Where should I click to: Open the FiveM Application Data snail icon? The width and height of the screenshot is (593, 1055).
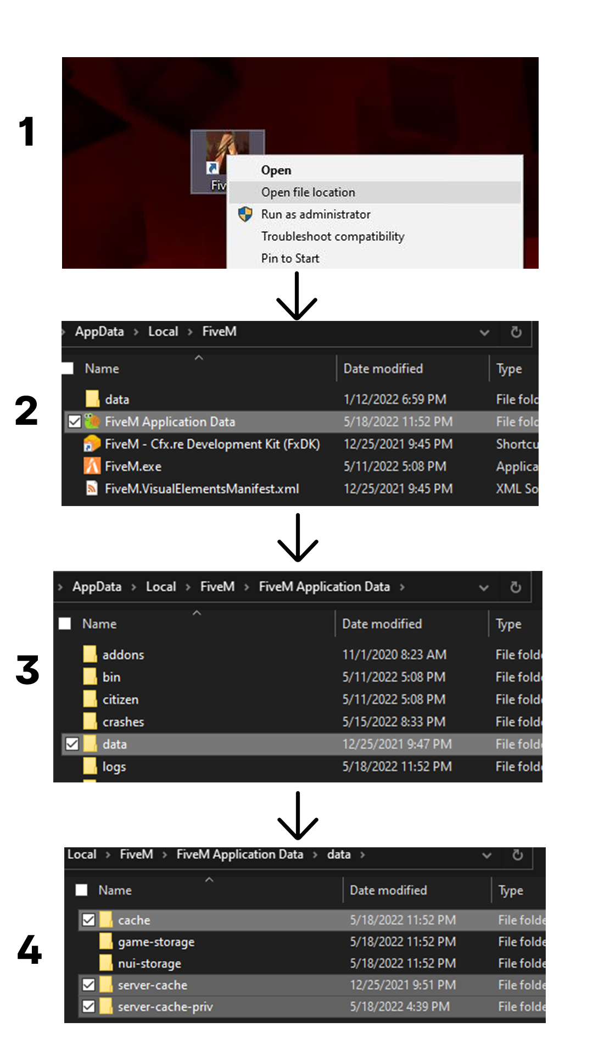click(x=92, y=421)
